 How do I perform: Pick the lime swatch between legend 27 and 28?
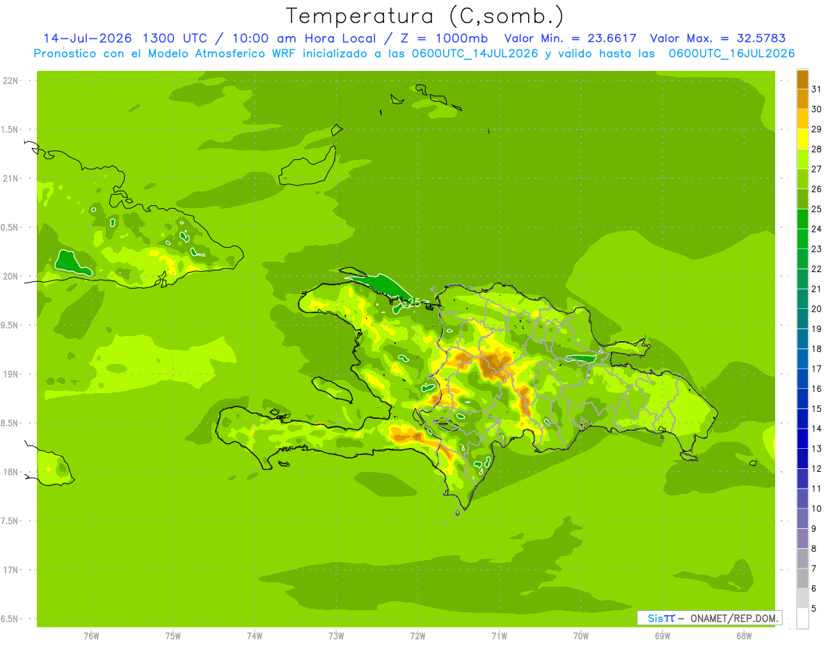pyautogui.click(x=802, y=159)
